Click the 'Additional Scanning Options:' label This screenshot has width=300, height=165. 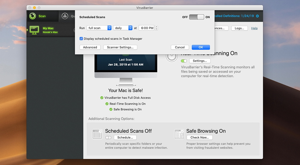[111, 119]
